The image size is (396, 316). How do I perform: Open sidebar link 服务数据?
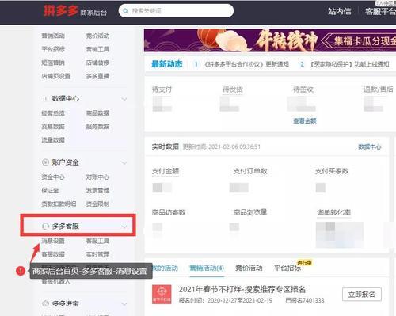pos(97,127)
